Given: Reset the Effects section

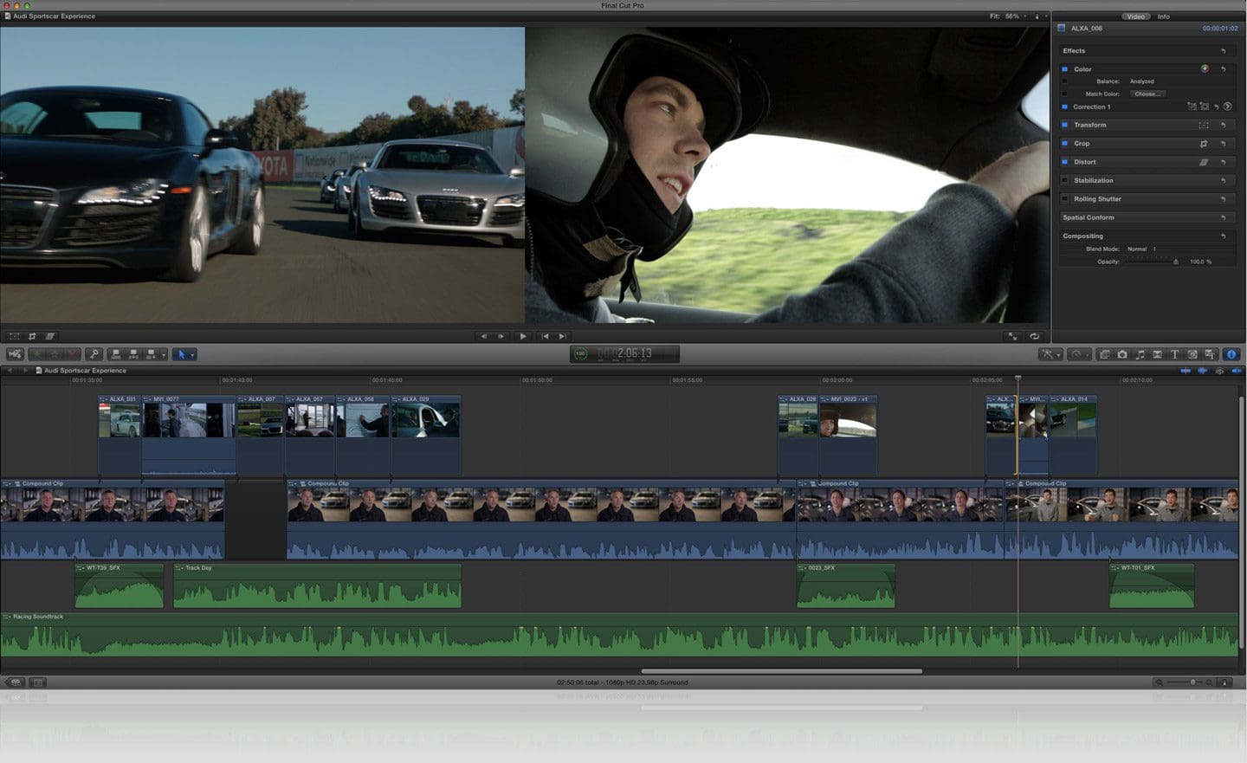Looking at the screenshot, I should [x=1223, y=51].
